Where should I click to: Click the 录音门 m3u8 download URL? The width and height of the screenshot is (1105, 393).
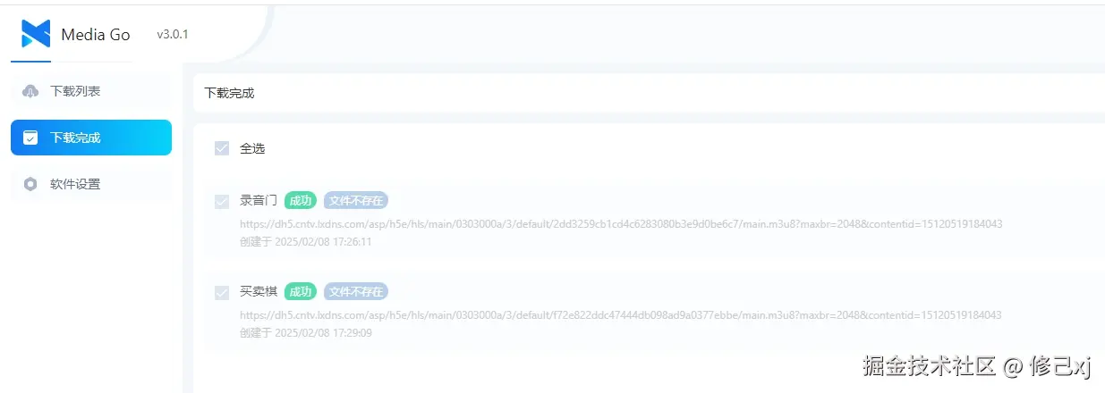(x=621, y=223)
